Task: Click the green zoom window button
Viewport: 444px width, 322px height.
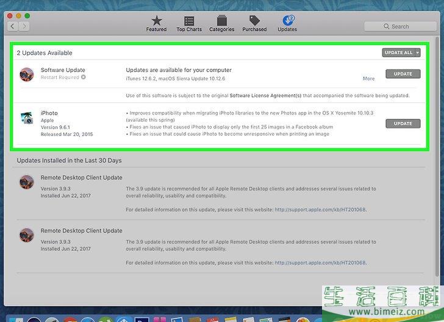Action: (27, 16)
